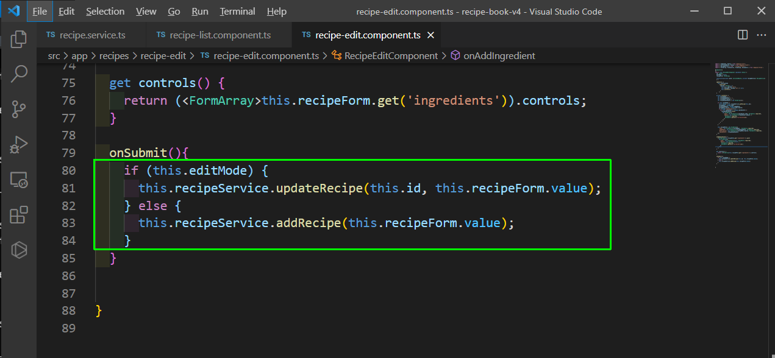Click the onAddIngredient method breadcrumb
The height and width of the screenshot is (358, 775).
click(493, 55)
